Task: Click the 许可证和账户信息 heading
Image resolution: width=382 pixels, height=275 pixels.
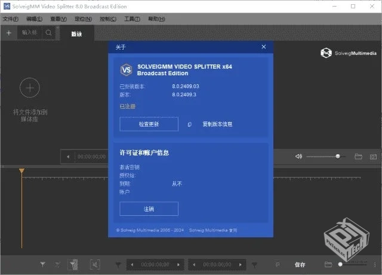Action: 144,153
